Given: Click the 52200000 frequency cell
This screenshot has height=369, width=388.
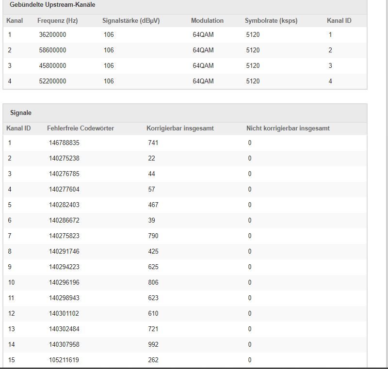Looking at the screenshot, I should [x=52, y=81].
